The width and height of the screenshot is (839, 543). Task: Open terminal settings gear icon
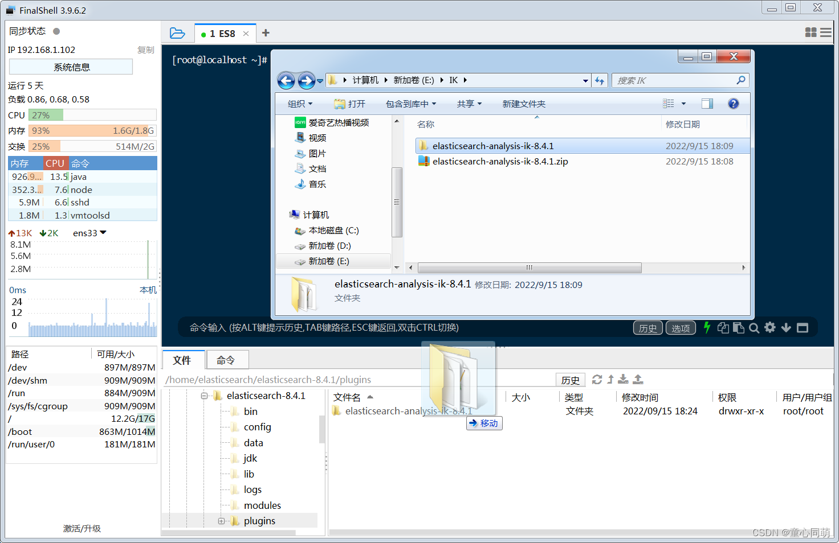point(770,327)
